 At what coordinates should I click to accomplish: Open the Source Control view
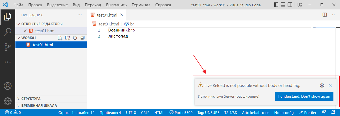coord(8,47)
